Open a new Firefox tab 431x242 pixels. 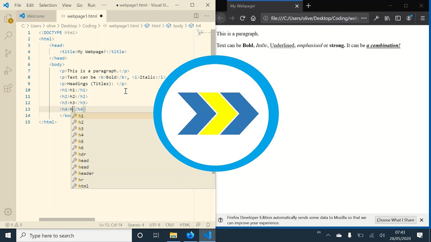[x=308, y=6]
